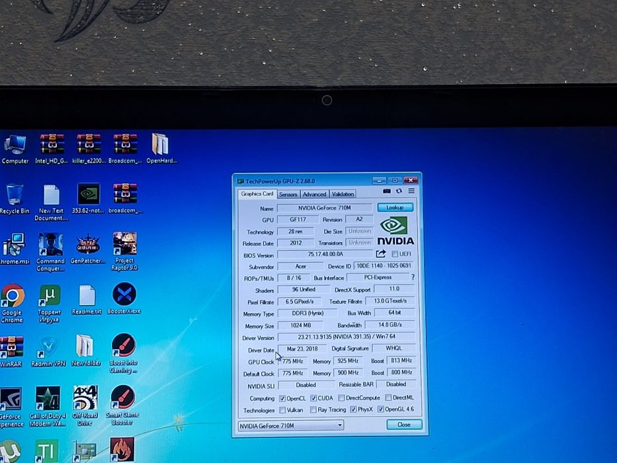Click the Bandwidth value 14.8 GB/s
This screenshot has height=463, width=617.
390,325
